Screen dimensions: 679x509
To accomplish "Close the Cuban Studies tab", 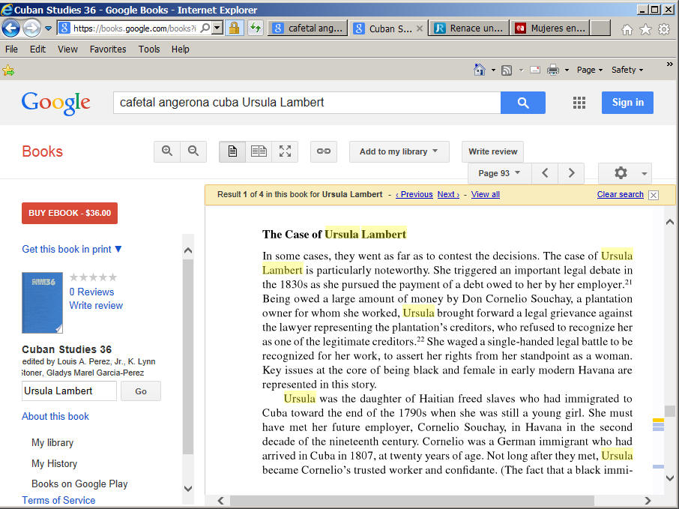I will pyautogui.click(x=419, y=28).
